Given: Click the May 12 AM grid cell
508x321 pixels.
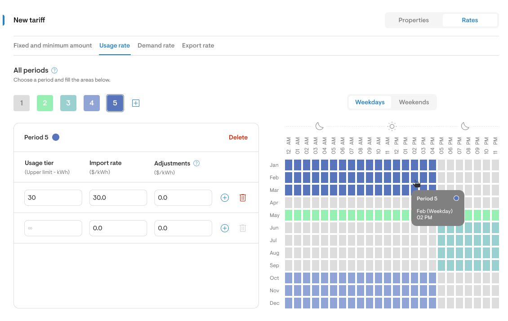Looking at the screenshot, I should (x=289, y=215).
